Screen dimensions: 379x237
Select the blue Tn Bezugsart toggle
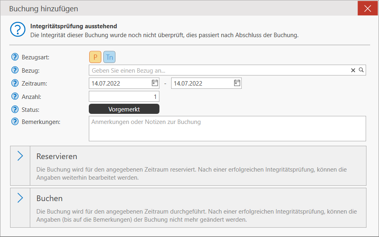109,57
